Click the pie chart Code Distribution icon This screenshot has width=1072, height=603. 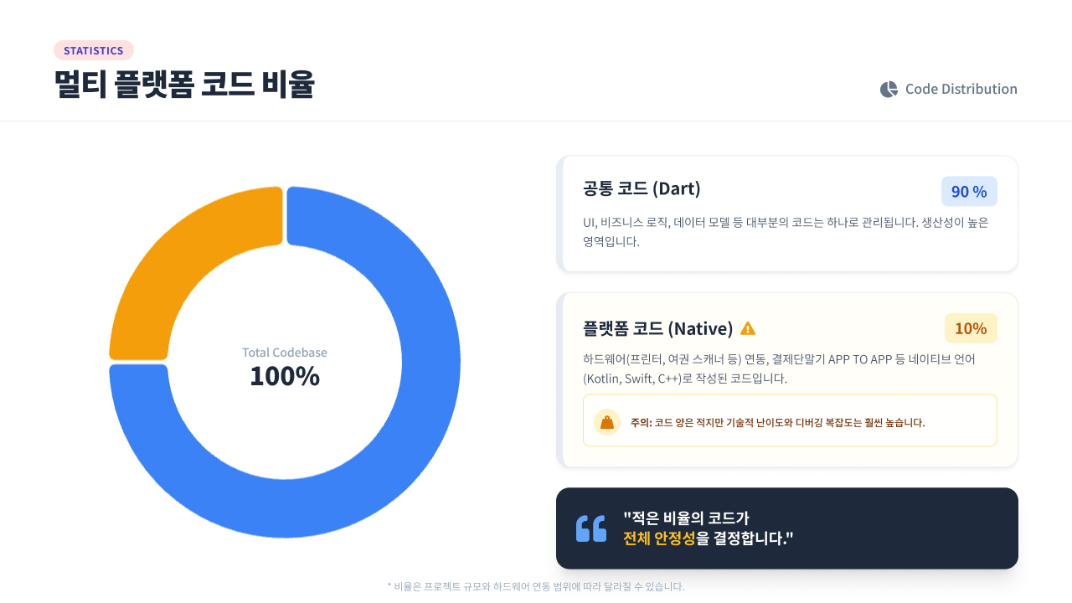click(x=889, y=89)
